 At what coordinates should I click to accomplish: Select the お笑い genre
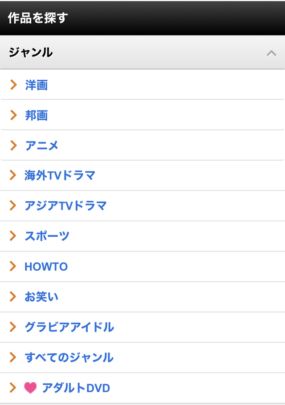tap(41, 297)
